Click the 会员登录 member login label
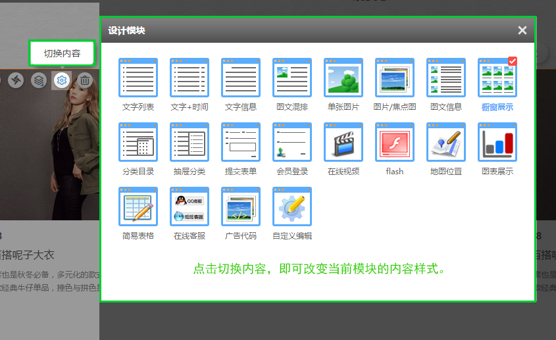556x340 pixels. point(292,172)
